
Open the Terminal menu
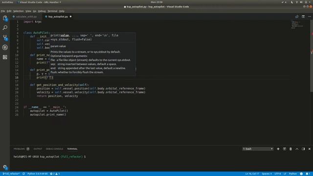click(x=52, y=11)
